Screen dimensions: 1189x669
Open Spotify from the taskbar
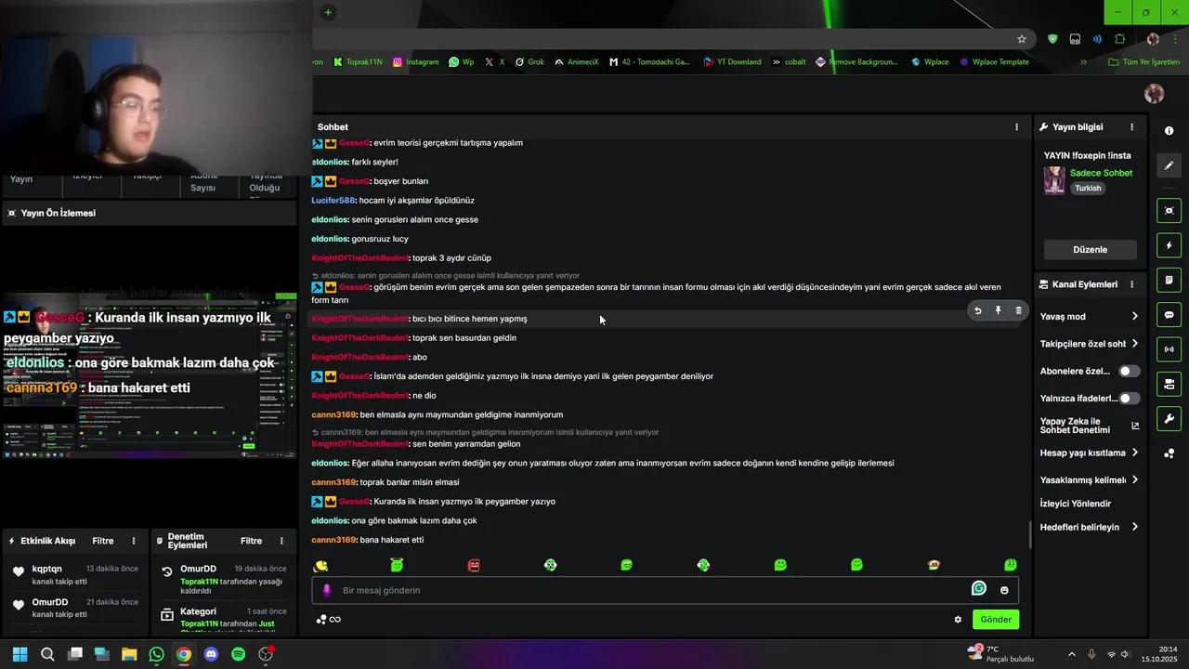pyautogui.click(x=238, y=654)
